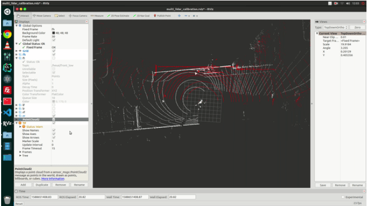Choose the 2D Pose Estimate tool
This screenshot has height=206, width=367.
point(118,16)
